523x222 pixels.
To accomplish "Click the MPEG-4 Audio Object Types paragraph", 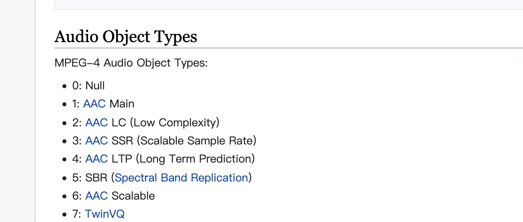I will pos(131,63).
